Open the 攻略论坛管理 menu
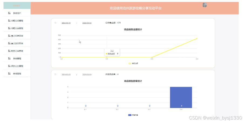243x122 pixels. click(17, 20)
